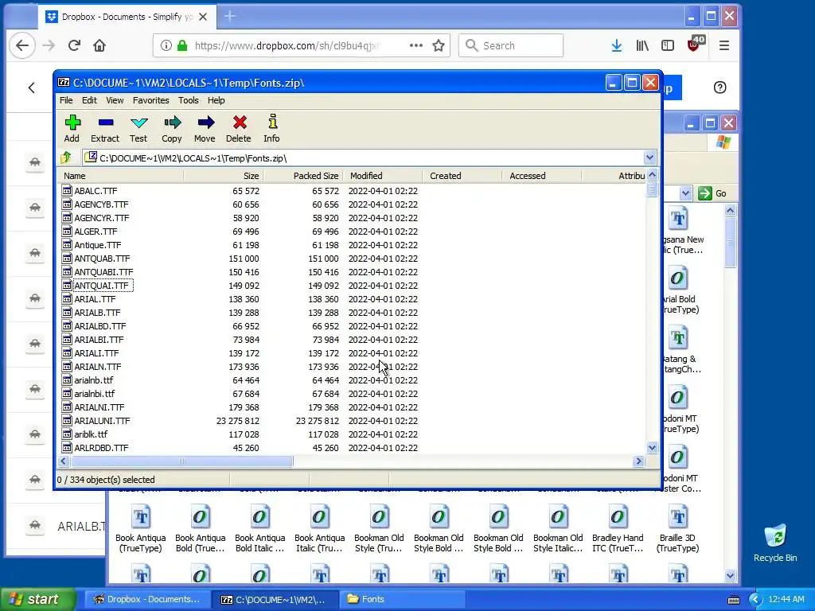
Task: Open the Windows Start menu
Action: pyautogui.click(x=38, y=599)
